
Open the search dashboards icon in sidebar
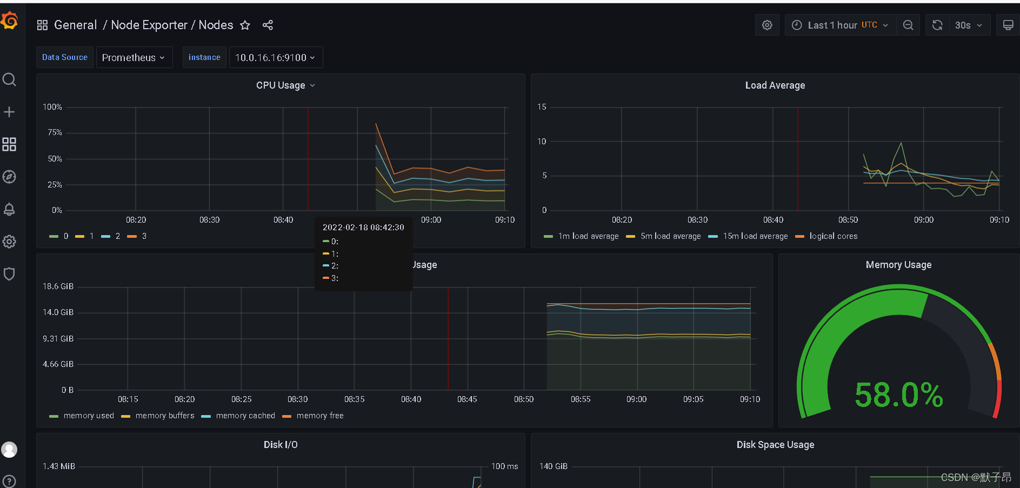(9, 79)
